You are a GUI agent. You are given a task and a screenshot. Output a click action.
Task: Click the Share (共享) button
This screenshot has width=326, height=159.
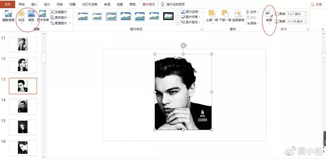coord(316,4)
